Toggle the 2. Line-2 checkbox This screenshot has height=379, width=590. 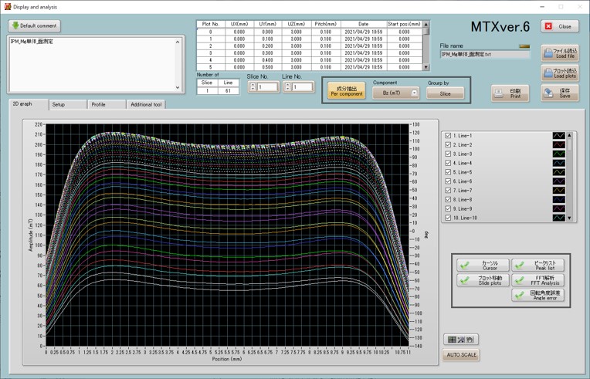coord(448,145)
